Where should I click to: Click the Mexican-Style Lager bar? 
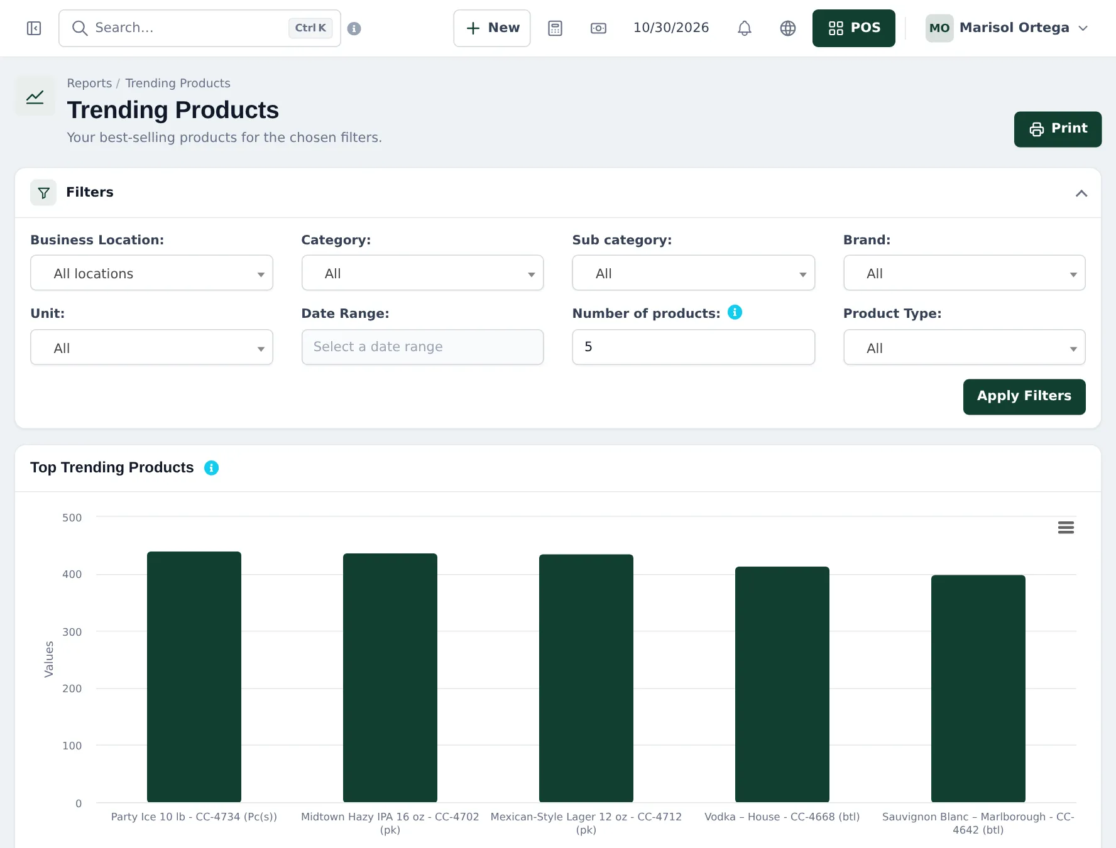586,678
